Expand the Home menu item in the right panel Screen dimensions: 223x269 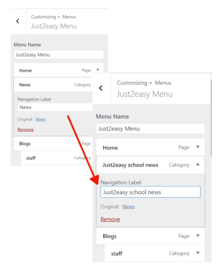(x=198, y=147)
